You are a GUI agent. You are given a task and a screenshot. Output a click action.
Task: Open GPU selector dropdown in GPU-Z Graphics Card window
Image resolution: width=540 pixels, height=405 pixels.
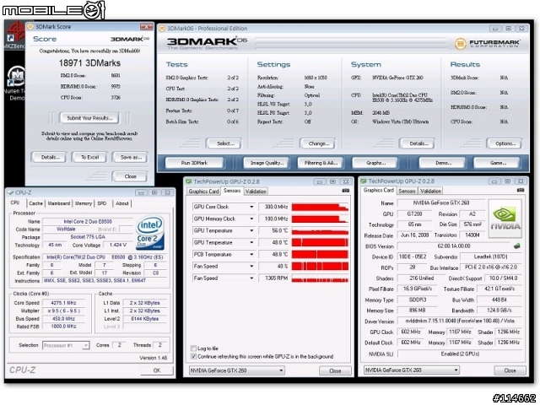(412, 370)
